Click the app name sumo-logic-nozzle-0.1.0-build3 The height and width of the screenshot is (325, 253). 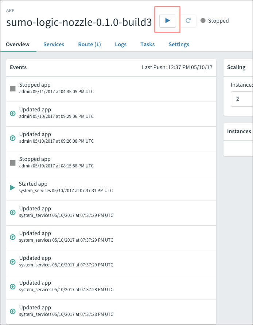click(79, 22)
